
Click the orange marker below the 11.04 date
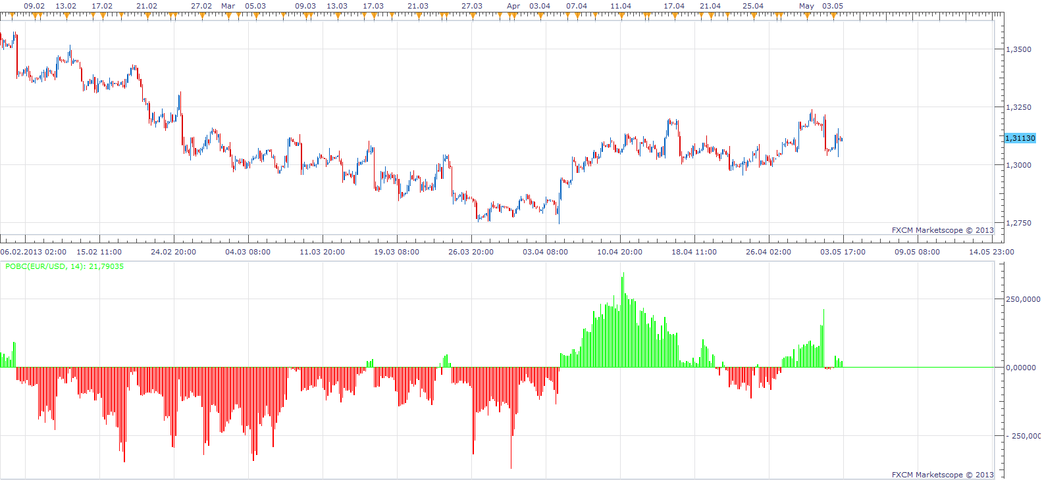click(621, 16)
